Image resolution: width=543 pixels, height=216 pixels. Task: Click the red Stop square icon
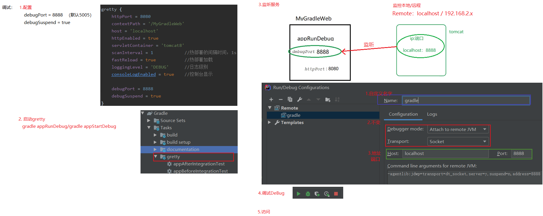point(336,194)
